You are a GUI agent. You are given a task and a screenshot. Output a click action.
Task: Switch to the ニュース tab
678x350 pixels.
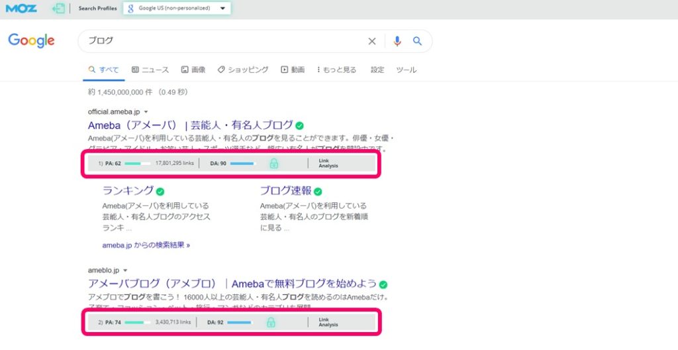(150, 70)
